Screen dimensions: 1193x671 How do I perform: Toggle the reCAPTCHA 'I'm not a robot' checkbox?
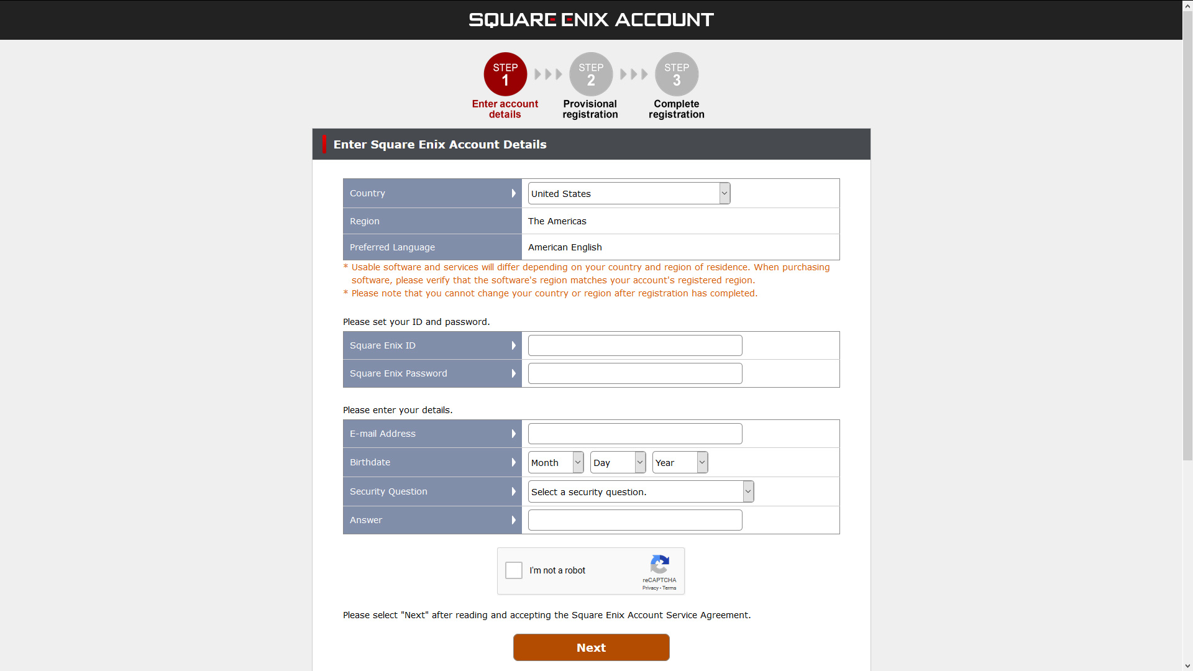pyautogui.click(x=514, y=570)
